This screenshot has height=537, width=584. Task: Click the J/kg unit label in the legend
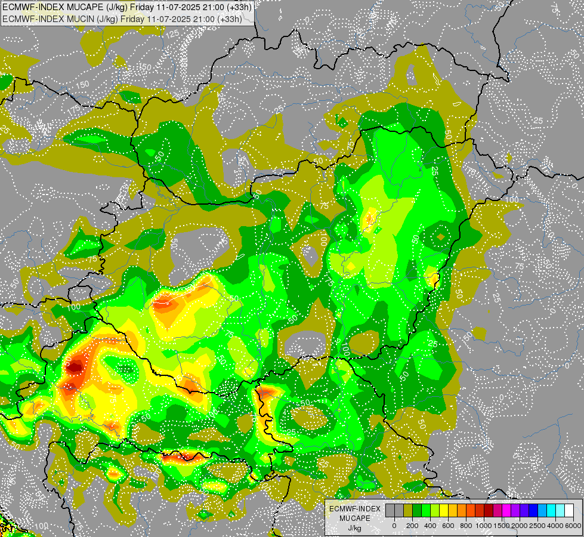point(354,529)
